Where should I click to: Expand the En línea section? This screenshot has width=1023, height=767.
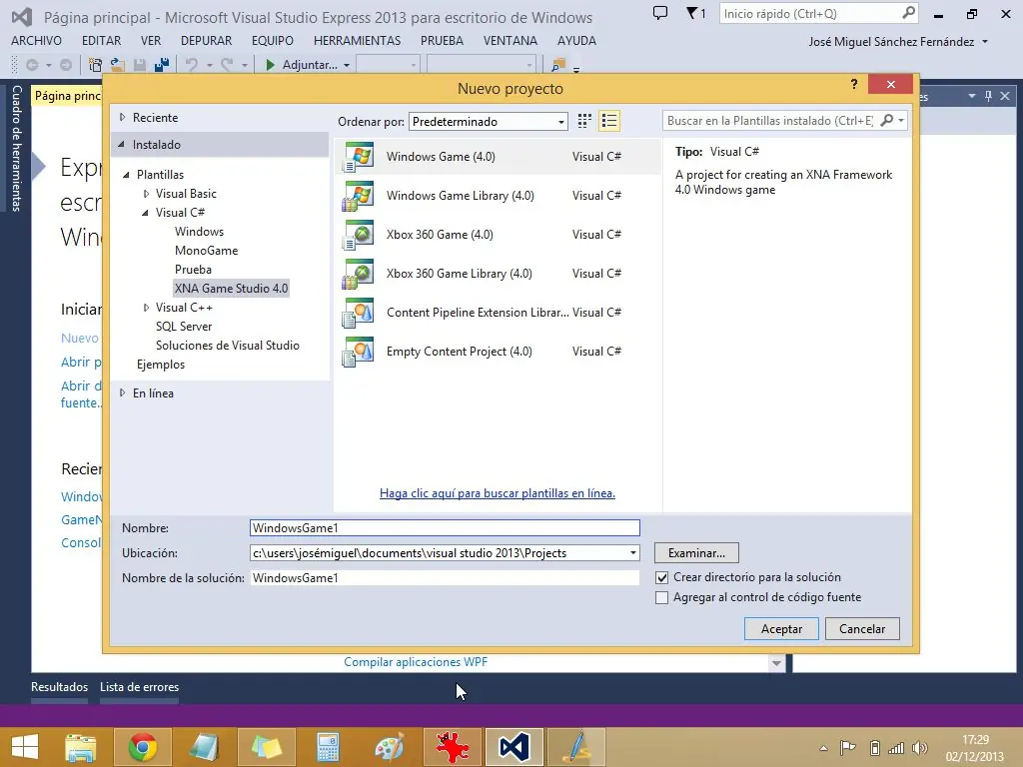click(123, 393)
